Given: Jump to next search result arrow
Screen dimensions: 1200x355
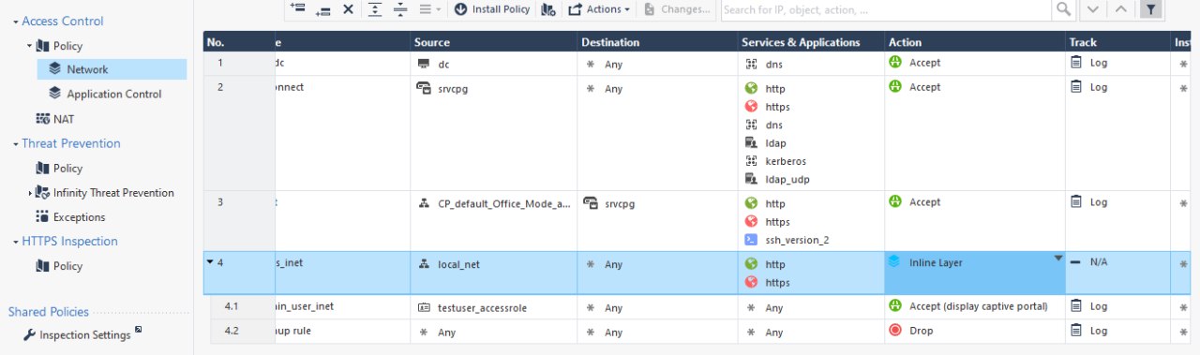Looking at the screenshot, I should click(1092, 8).
